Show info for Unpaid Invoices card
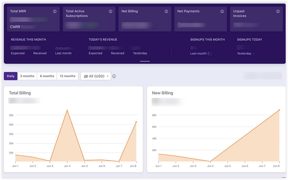 (x=278, y=12)
